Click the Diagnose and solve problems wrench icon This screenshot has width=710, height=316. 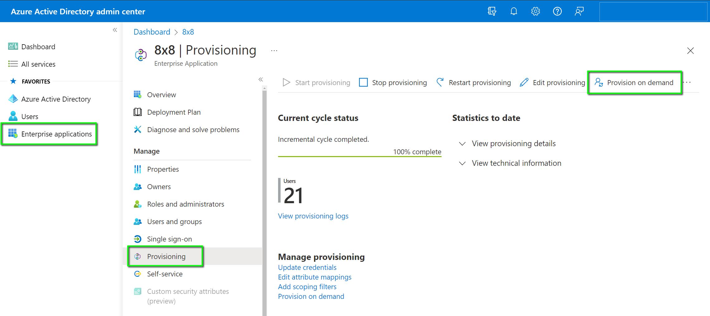click(137, 129)
